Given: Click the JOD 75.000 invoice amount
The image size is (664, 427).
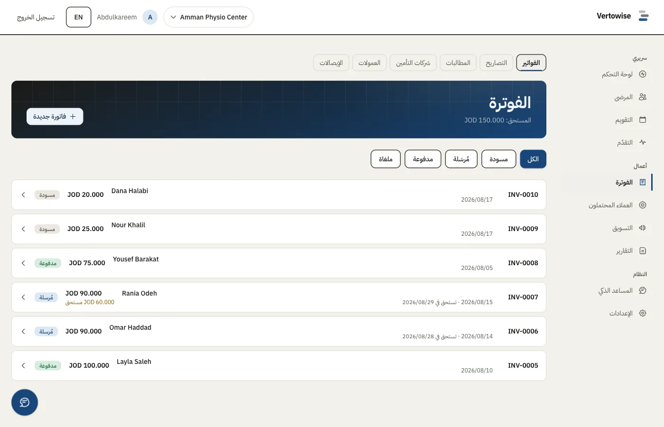Looking at the screenshot, I should (87, 263).
